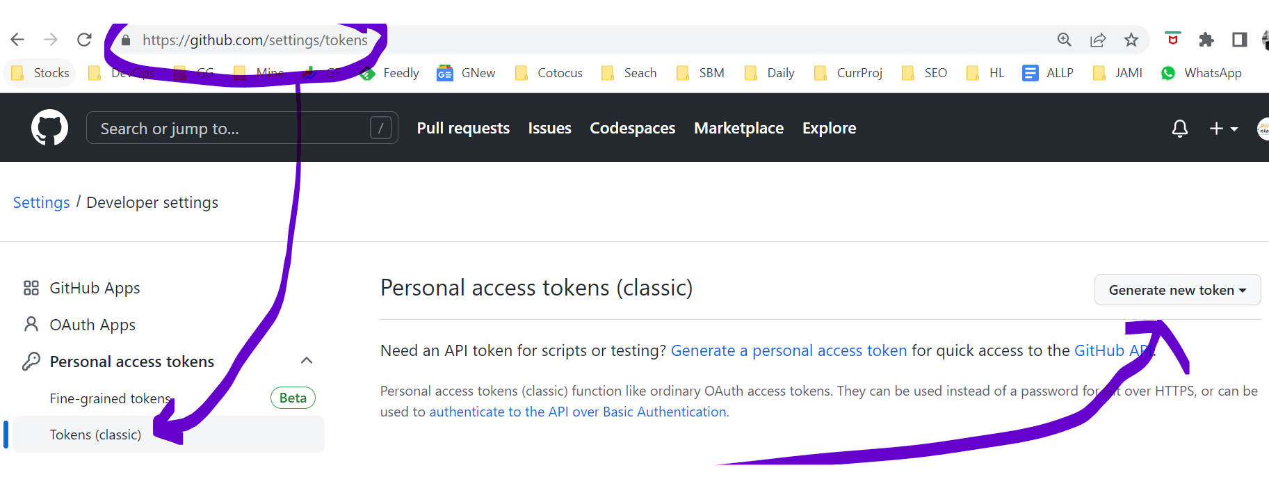The width and height of the screenshot is (1269, 486).
Task: Open the Generate new token dropdown
Action: click(1177, 289)
